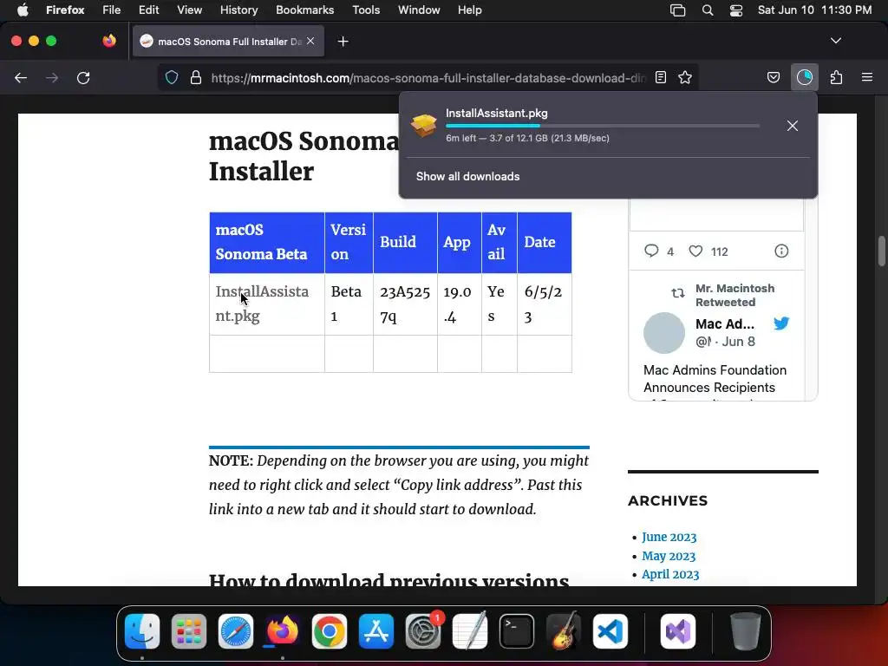Expand the list all tabs chevron

tap(835, 41)
